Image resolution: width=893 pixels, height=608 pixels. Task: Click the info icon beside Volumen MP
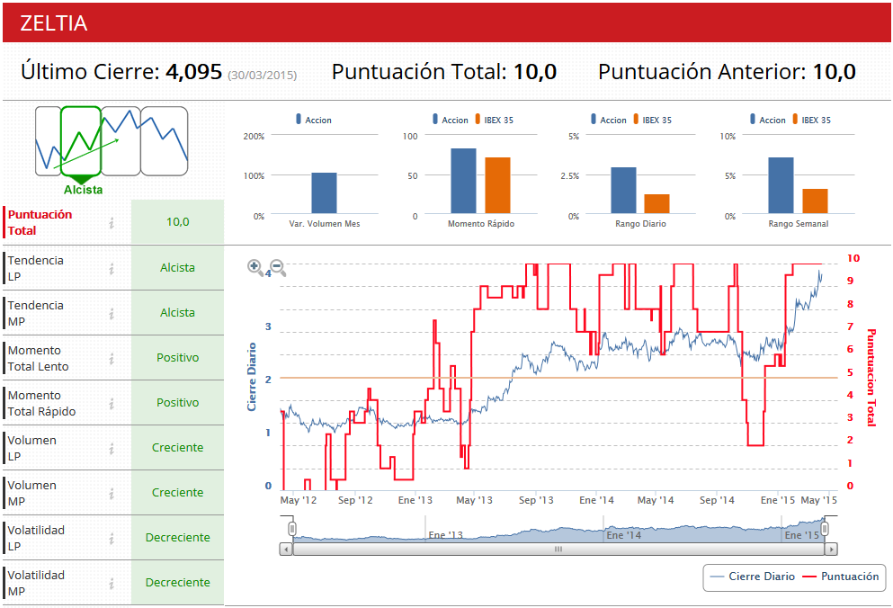(112, 494)
